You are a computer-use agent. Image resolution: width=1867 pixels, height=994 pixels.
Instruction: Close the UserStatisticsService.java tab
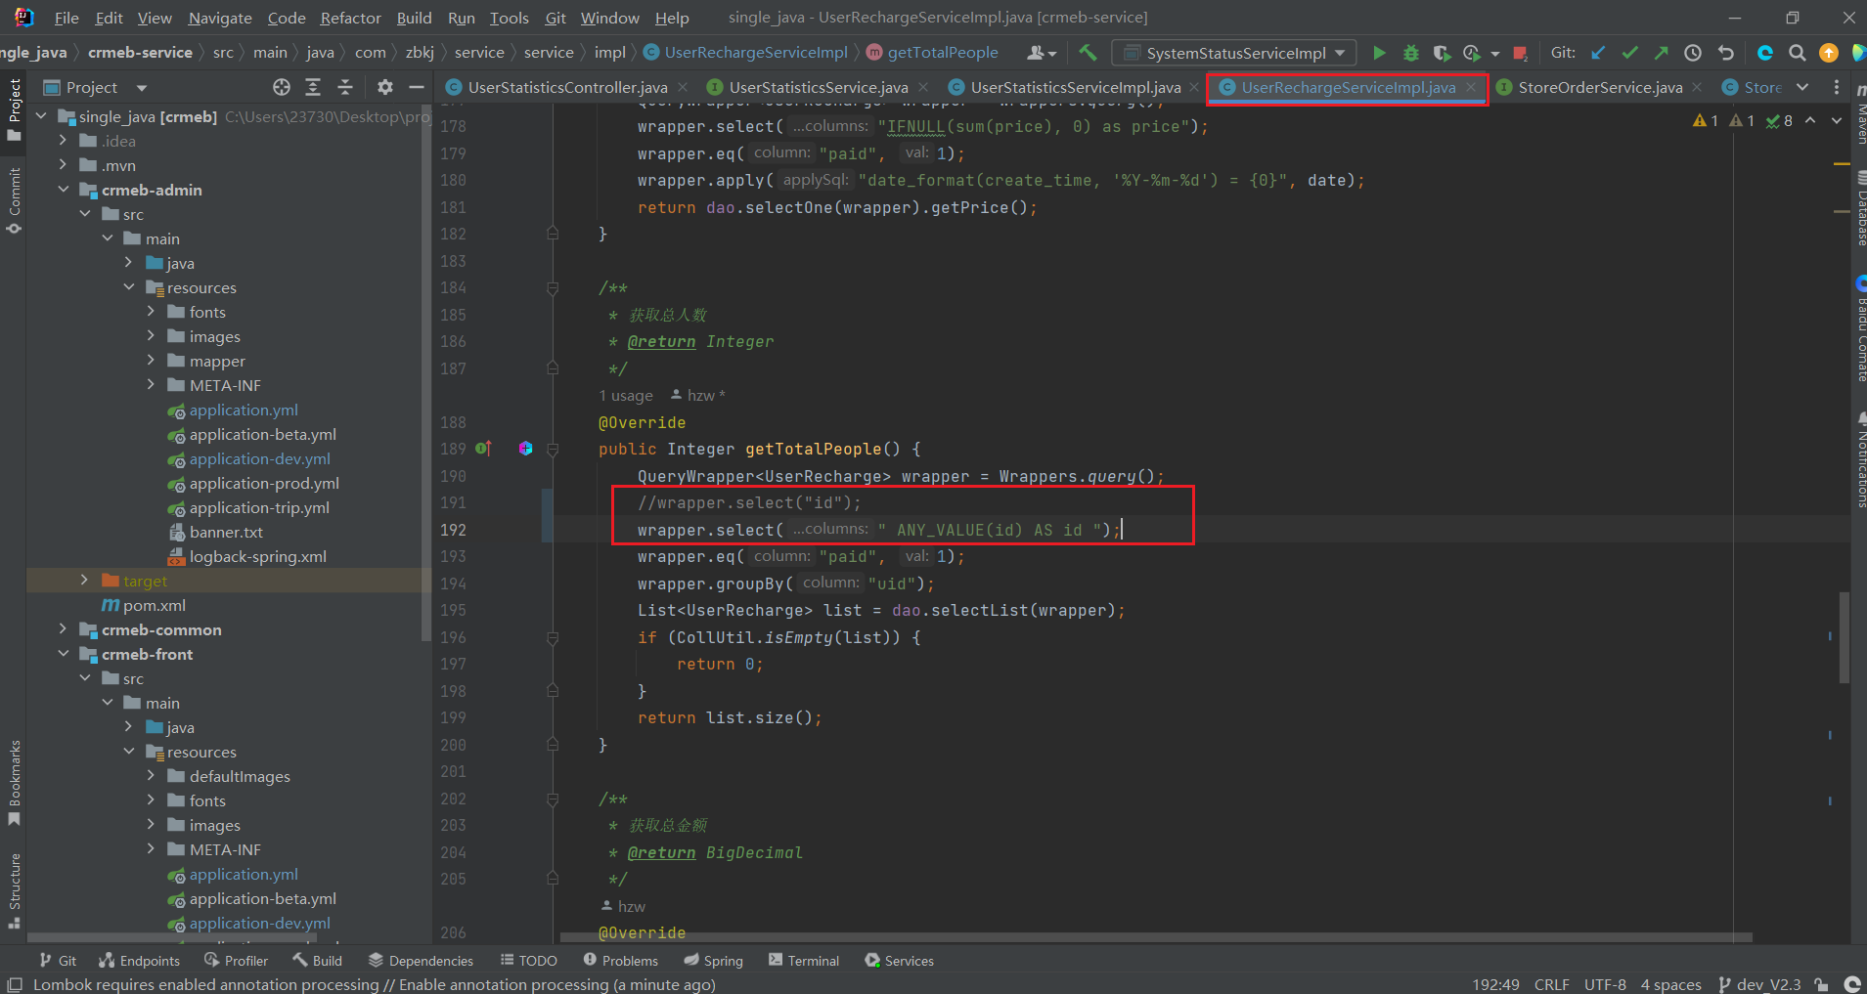(x=923, y=87)
